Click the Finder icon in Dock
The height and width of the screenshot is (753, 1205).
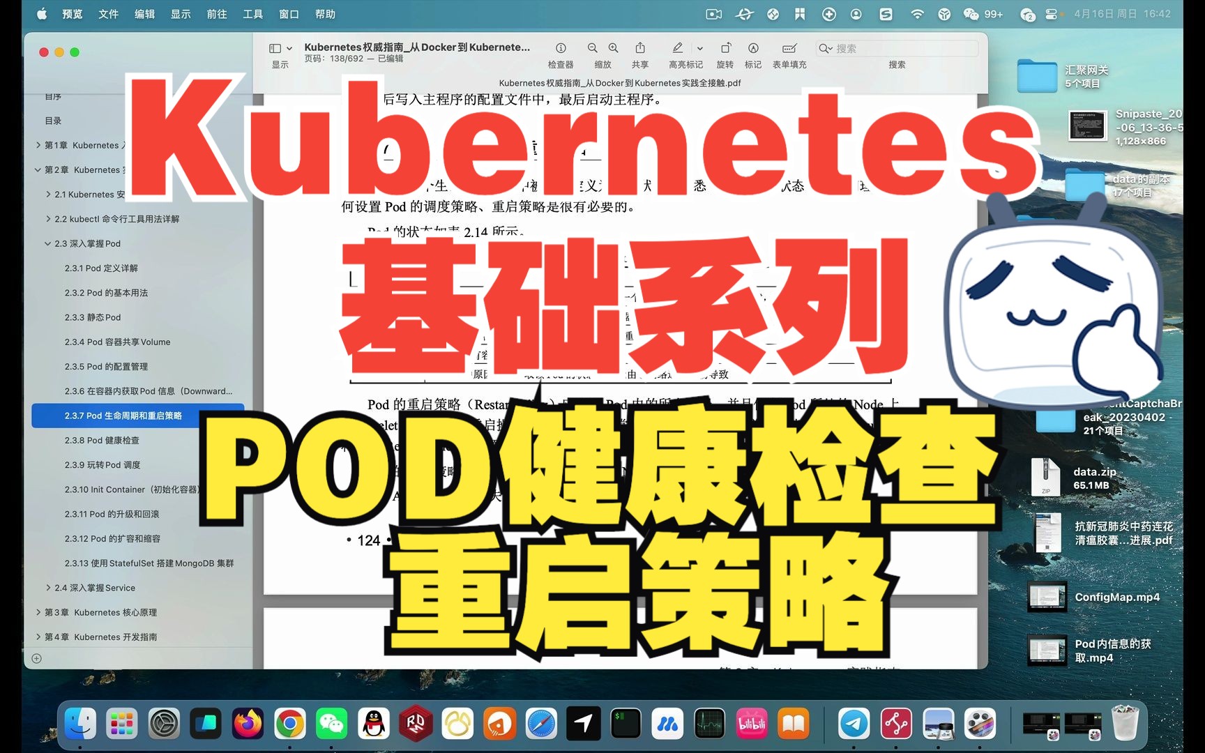tap(80, 724)
